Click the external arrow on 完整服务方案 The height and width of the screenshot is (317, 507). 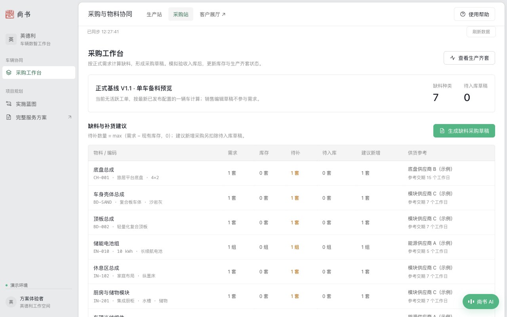click(x=70, y=117)
